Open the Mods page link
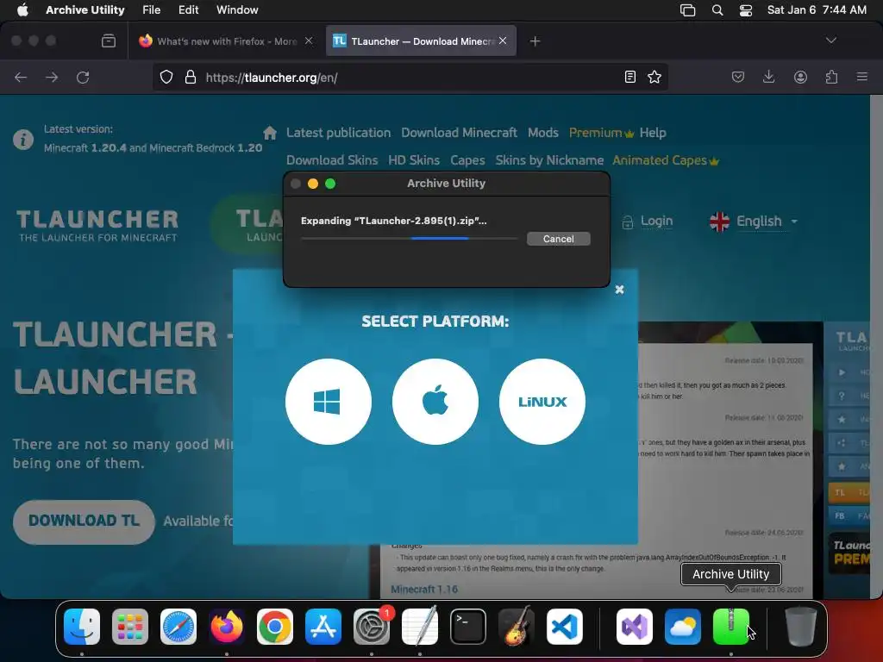The height and width of the screenshot is (662, 883). pyautogui.click(x=543, y=133)
